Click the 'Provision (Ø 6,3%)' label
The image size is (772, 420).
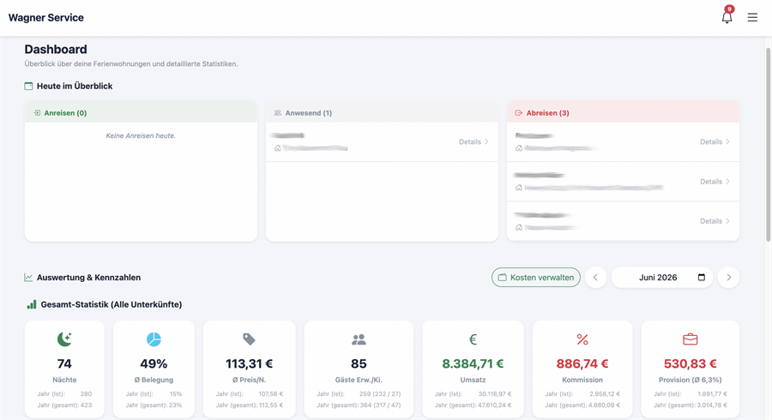pos(690,380)
